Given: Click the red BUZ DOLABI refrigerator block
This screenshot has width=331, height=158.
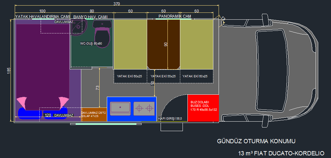Looking at the screenshot, I should click(x=203, y=108).
